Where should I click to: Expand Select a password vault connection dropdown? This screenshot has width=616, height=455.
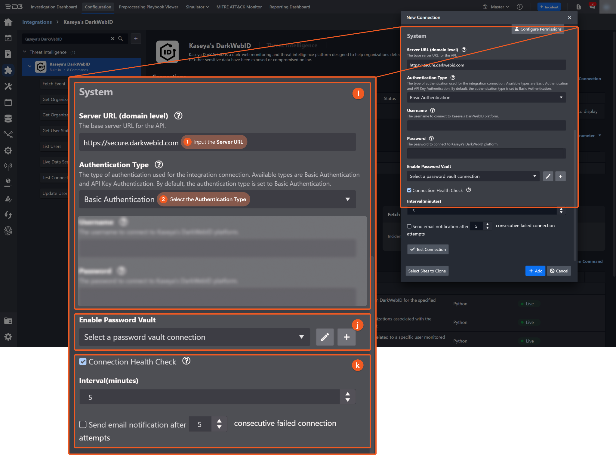(473, 177)
